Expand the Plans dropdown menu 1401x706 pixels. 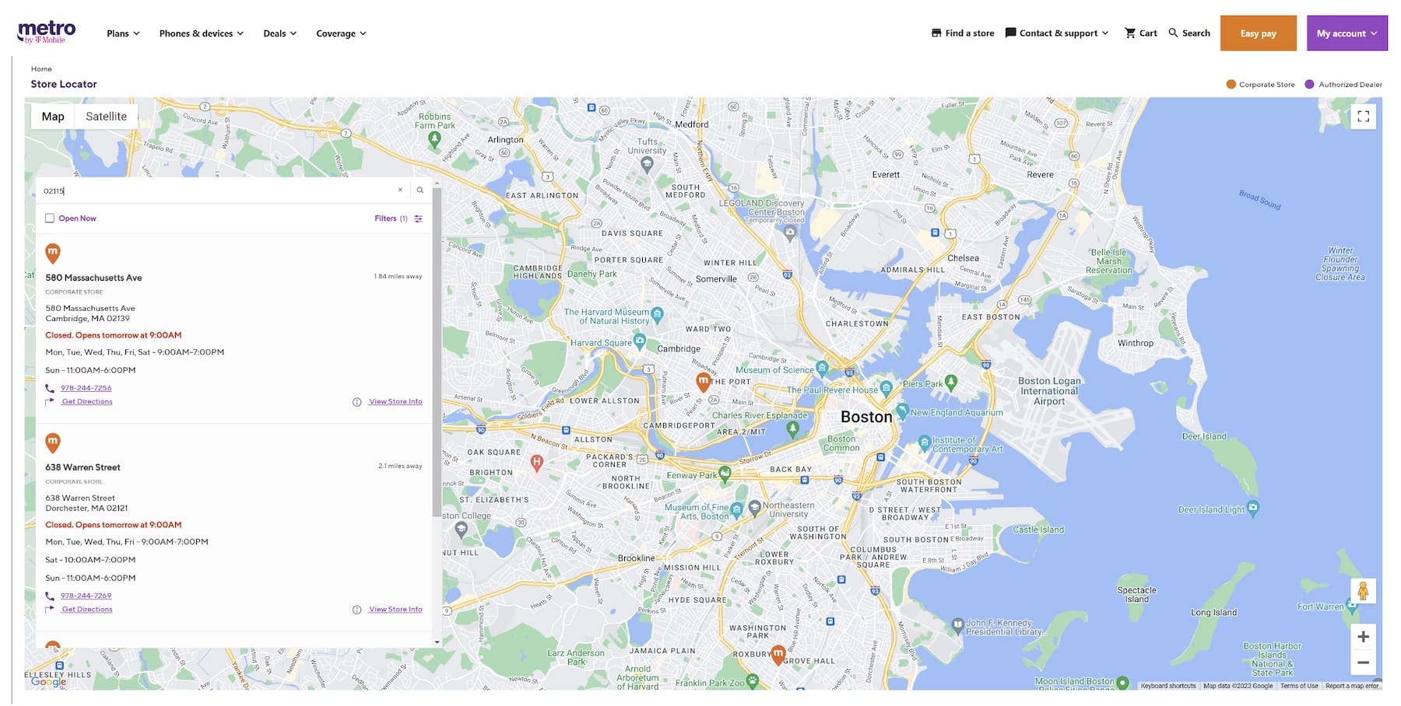(x=123, y=33)
